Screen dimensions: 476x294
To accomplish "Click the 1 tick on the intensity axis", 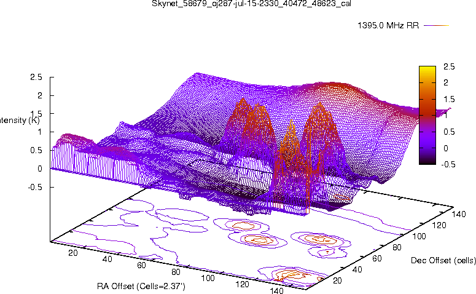I will [39, 132].
